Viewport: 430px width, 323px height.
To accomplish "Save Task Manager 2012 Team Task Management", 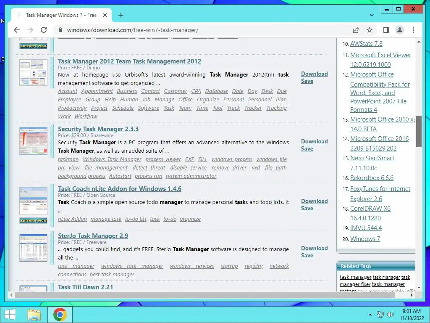I will pyautogui.click(x=307, y=81).
